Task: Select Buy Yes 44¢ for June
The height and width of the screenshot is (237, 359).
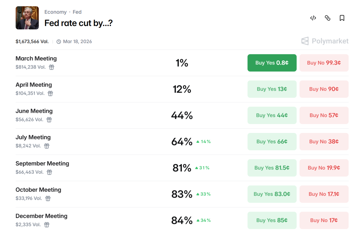Action: pyautogui.click(x=272, y=115)
